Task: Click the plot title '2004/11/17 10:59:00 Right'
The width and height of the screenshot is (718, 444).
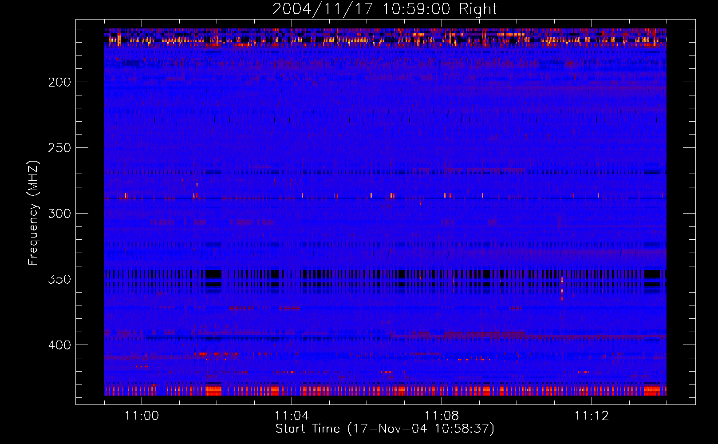Action: coord(385,9)
